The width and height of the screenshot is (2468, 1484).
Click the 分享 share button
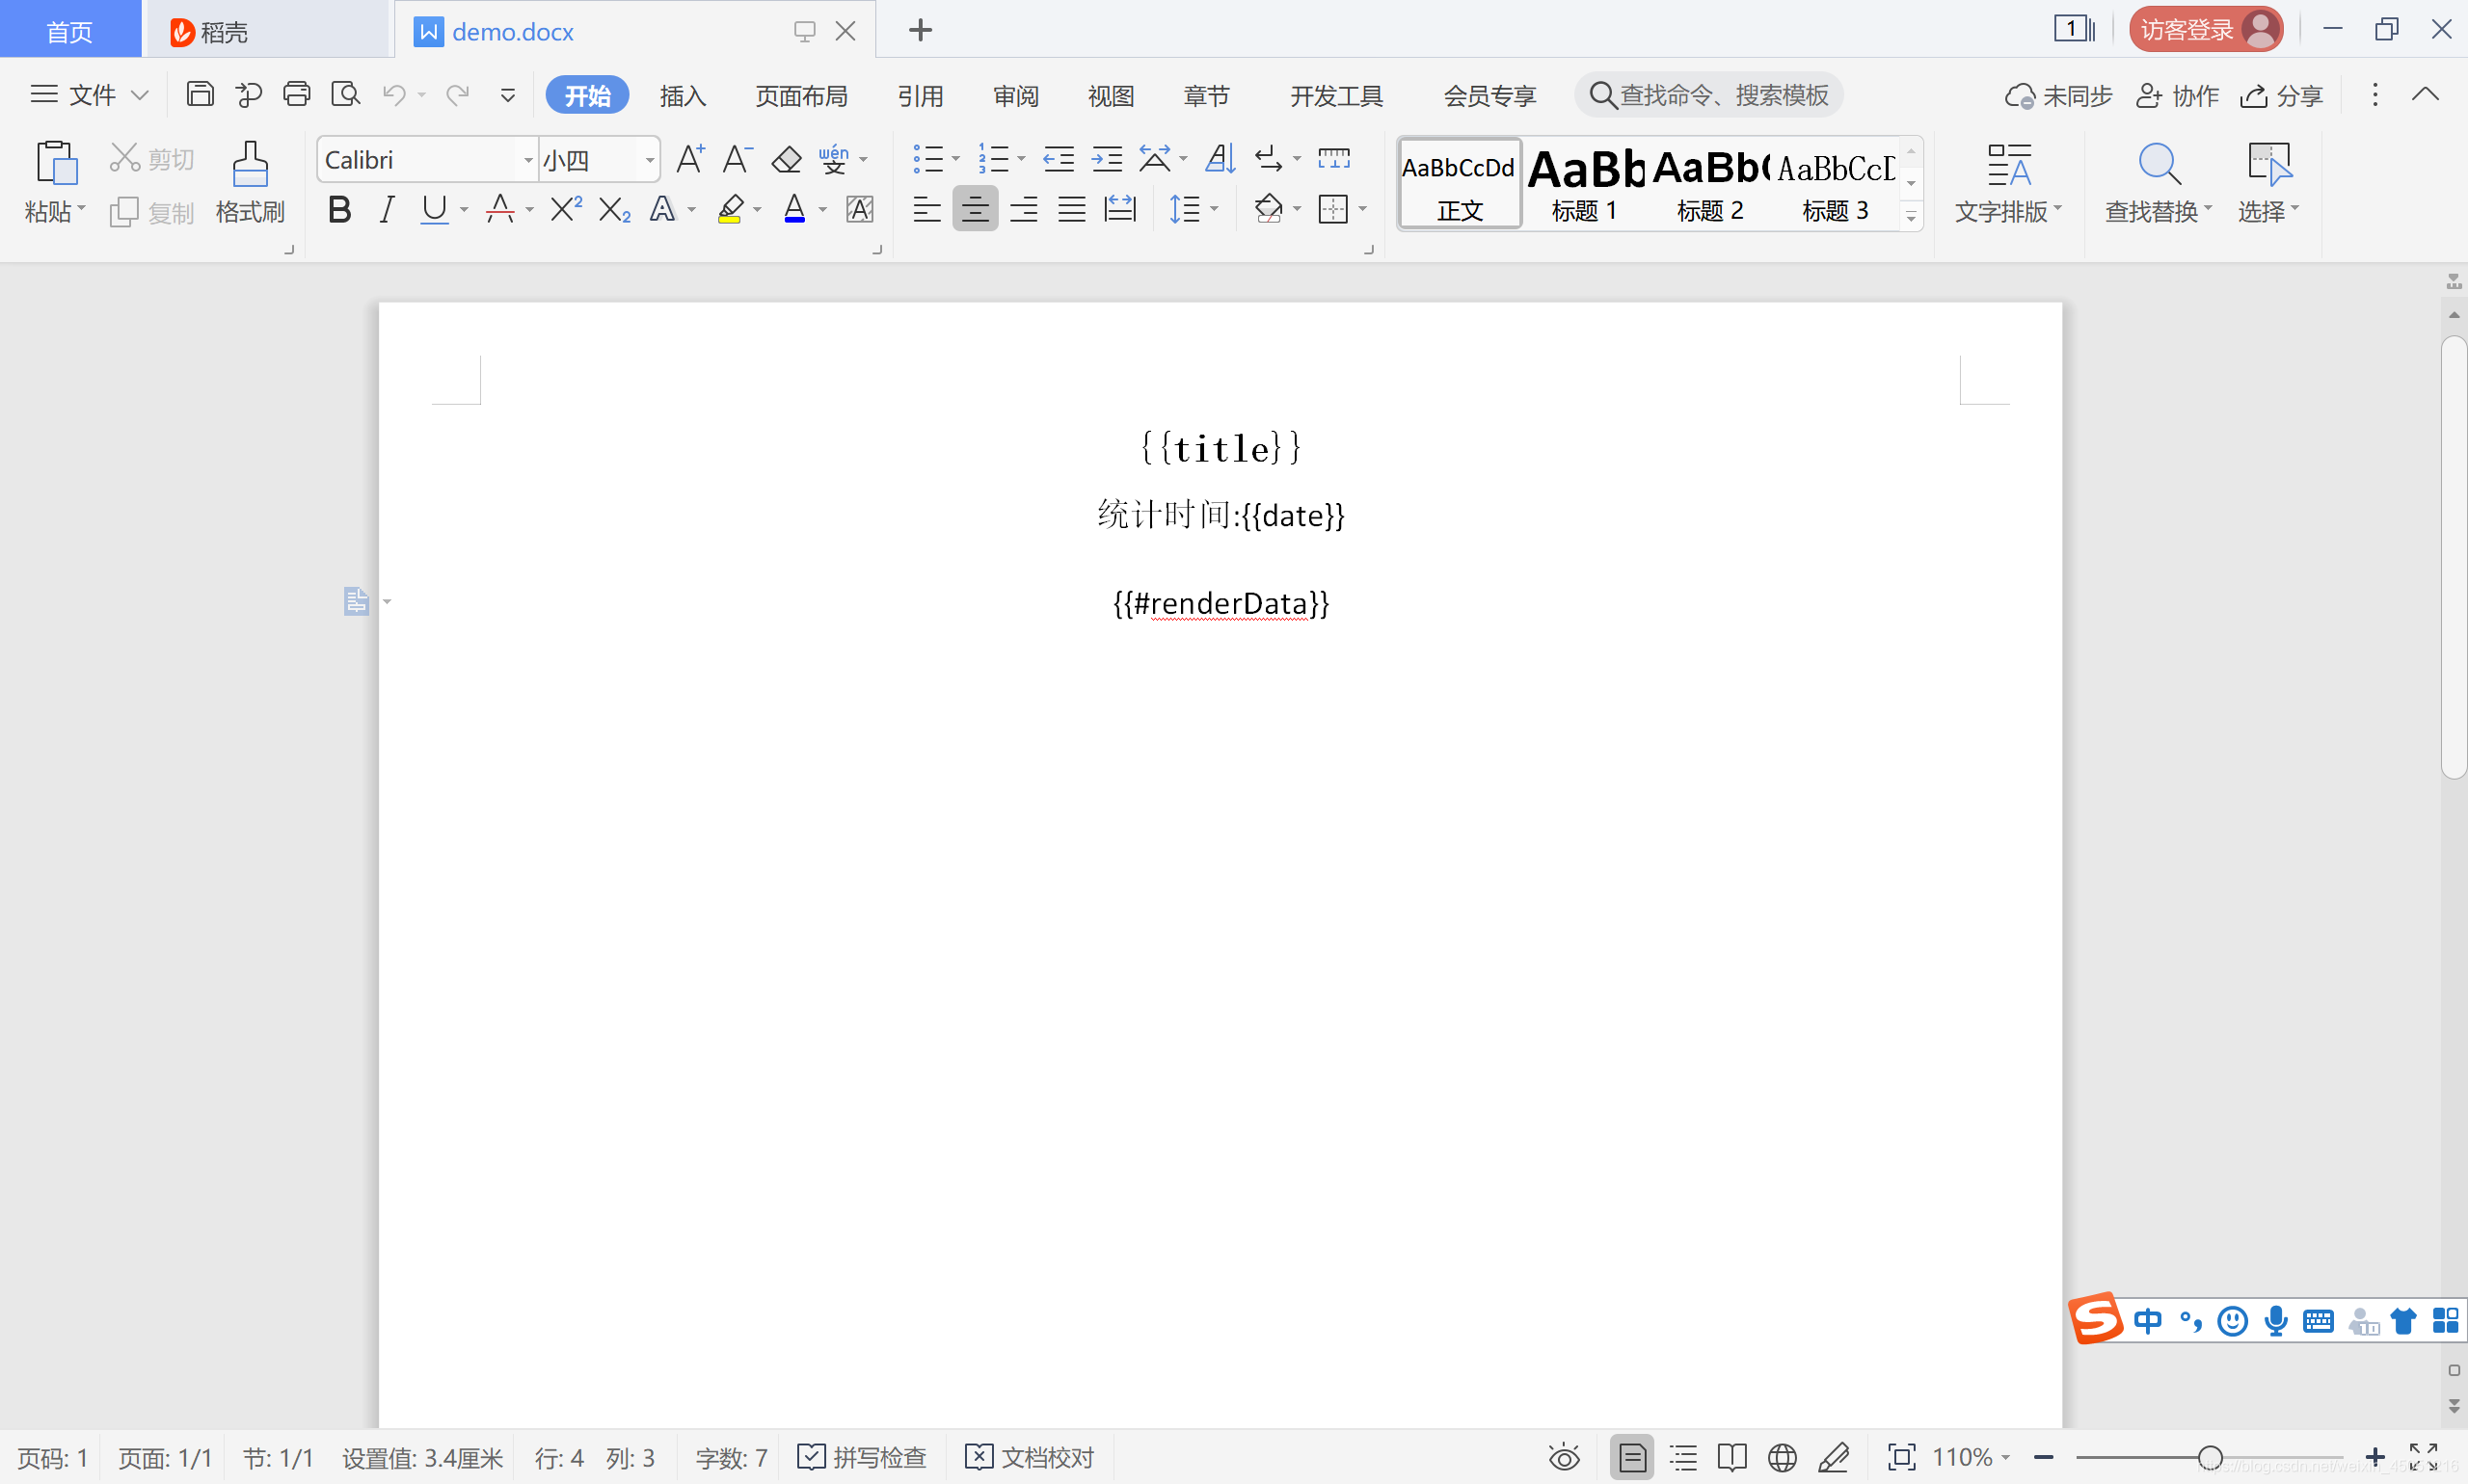tap(2281, 95)
